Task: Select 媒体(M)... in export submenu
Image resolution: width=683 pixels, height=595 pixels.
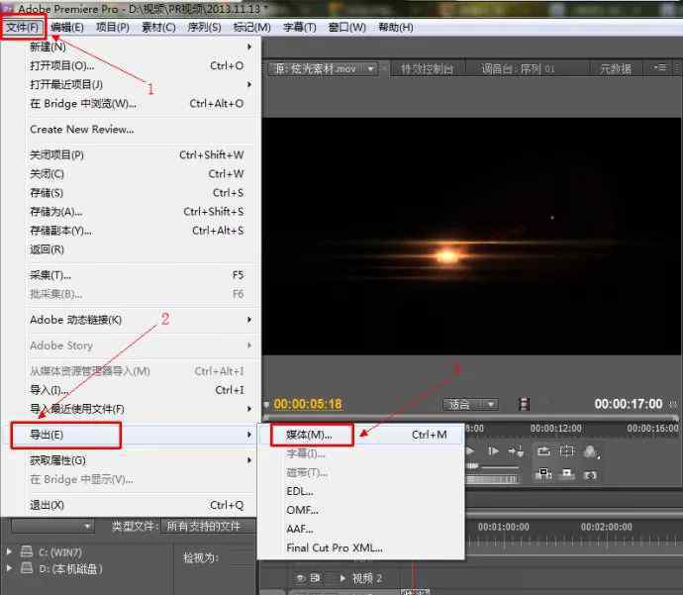Action: [361, 435]
